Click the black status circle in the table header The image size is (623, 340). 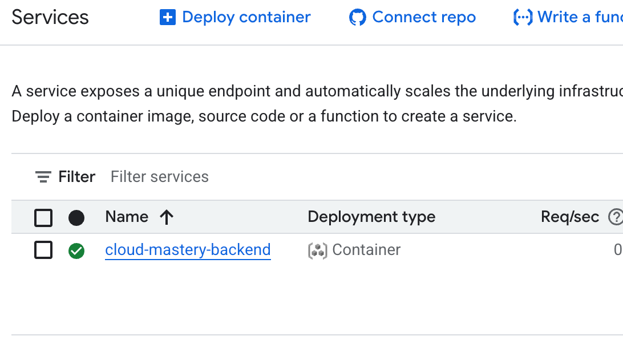76,217
